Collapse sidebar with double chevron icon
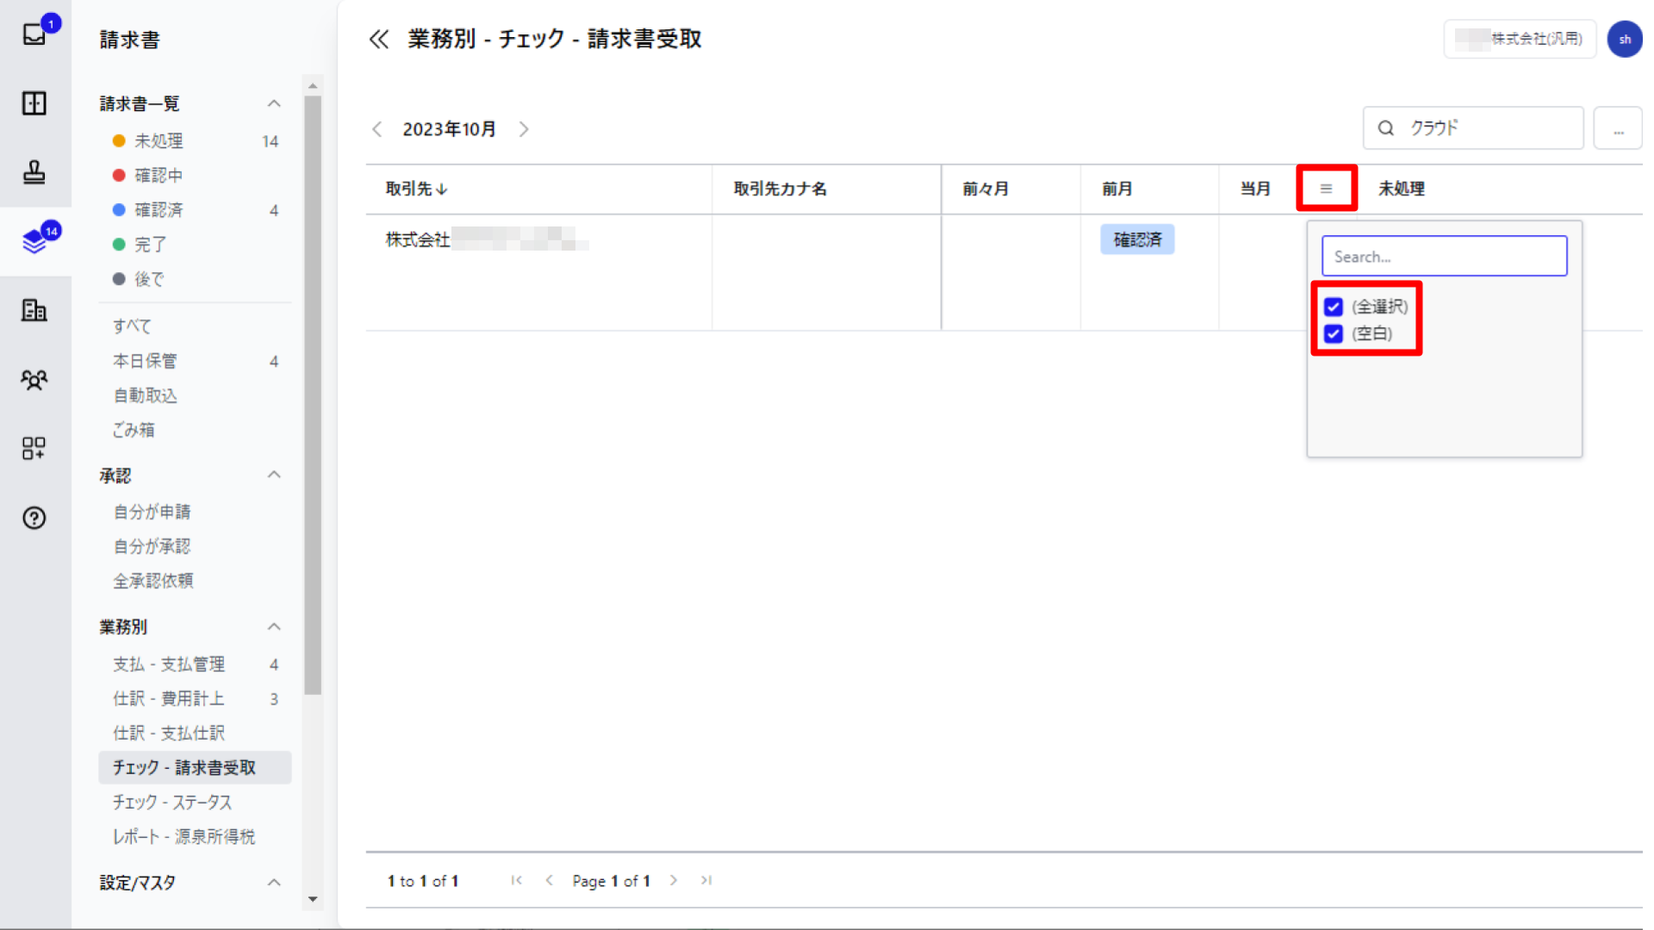1654x930 pixels. tap(379, 39)
